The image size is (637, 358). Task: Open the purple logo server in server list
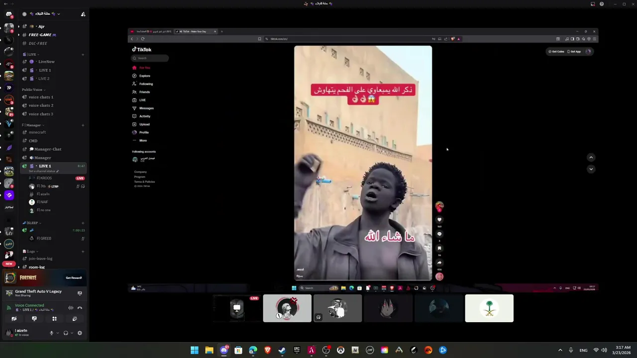(9, 195)
